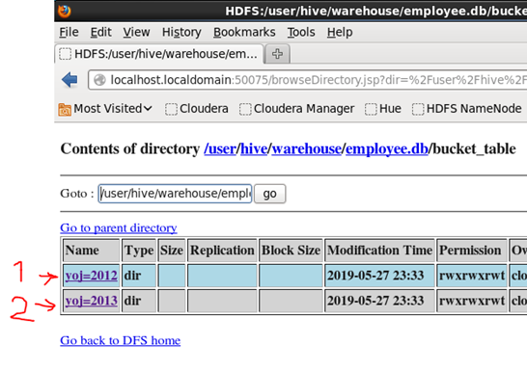This screenshot has width=527, height=371.
Task: Open the Help menu
Action: coord(340,32)
